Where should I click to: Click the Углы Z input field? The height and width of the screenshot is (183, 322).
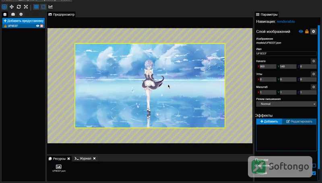(x=308, y=79)
